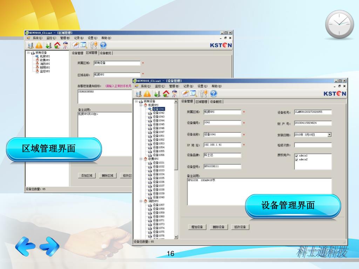Viewport: 359px width, 269px height.
Task: Open the 记录(R) menu in the 设备管理 window
Action: [x=188, y=86]
